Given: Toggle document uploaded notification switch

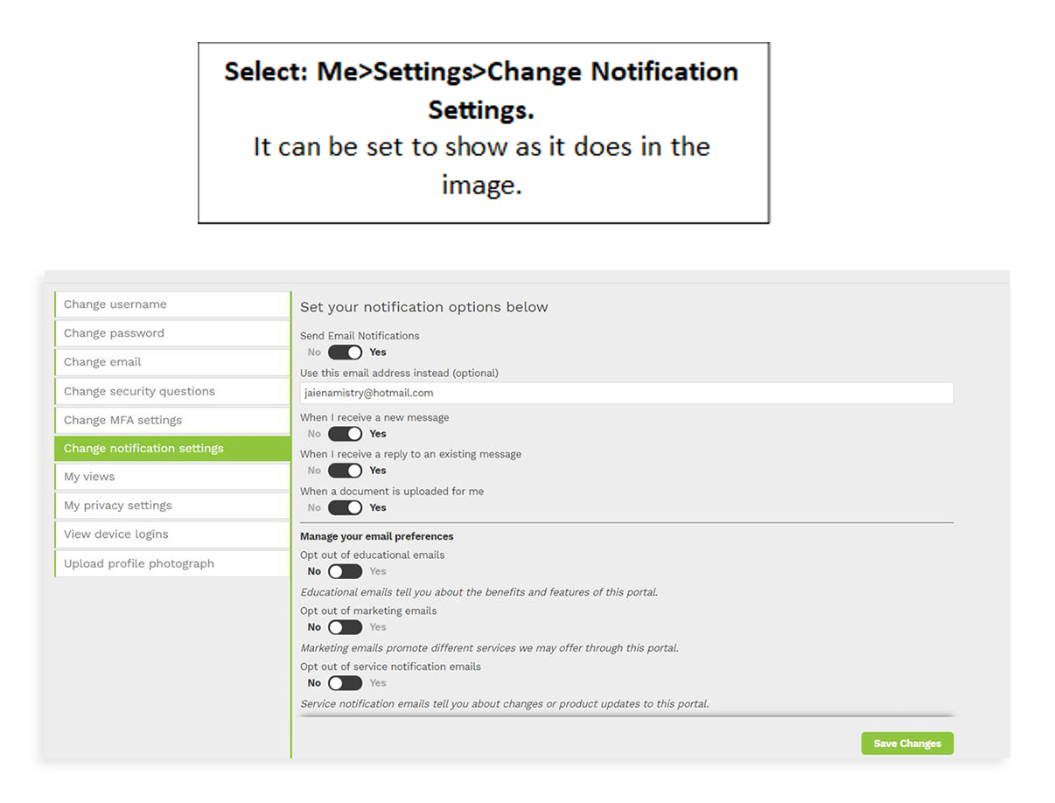Looking at the screenshot, I should [345, 507].
